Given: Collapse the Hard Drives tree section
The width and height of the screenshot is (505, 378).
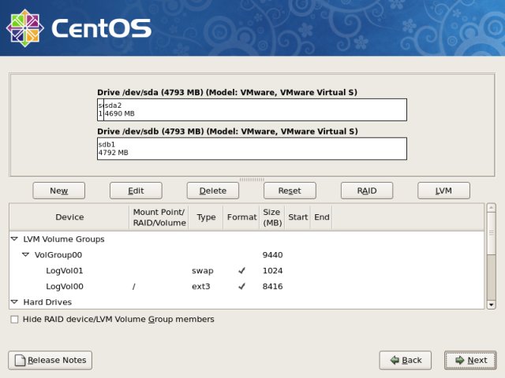Looking at the screenshot, I should 14,302.
